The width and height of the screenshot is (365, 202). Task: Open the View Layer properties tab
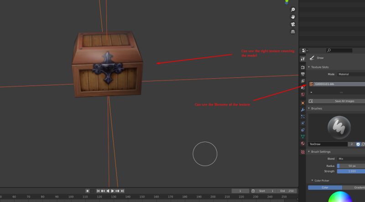pos(302,81)
